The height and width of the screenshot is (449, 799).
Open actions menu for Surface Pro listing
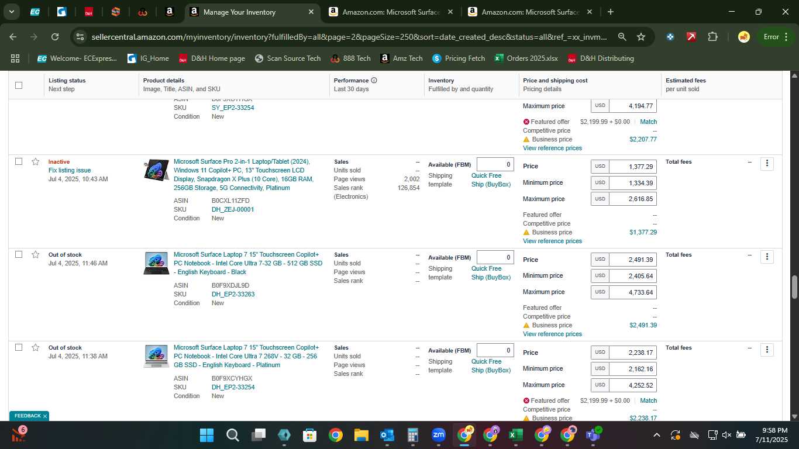pos(767,164)
